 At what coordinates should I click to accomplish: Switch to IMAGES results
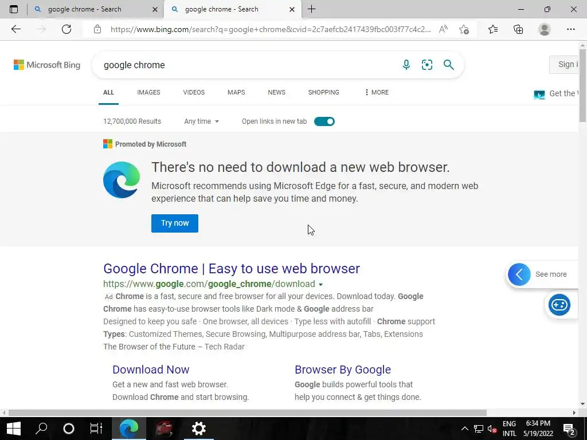click(148, 92)
